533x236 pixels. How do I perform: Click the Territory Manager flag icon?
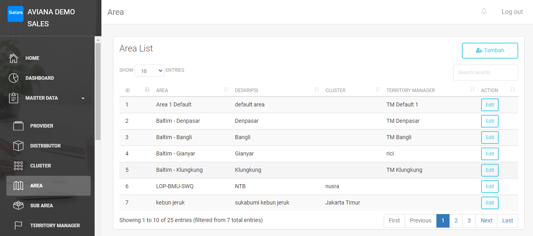(18, 226)
